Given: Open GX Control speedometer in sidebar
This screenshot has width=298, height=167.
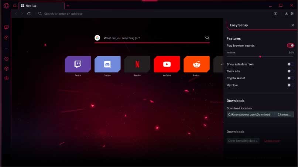Looking at the screenshot, I should coord(6,38).
